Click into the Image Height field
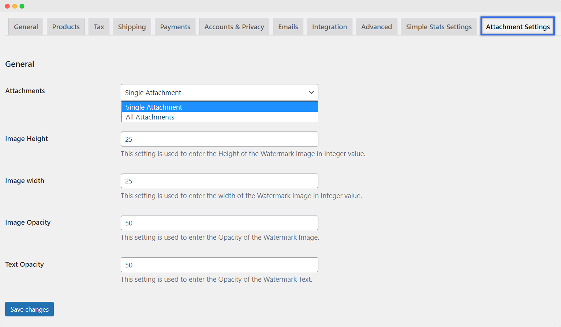561x327 pixels. tap(220, 139)
